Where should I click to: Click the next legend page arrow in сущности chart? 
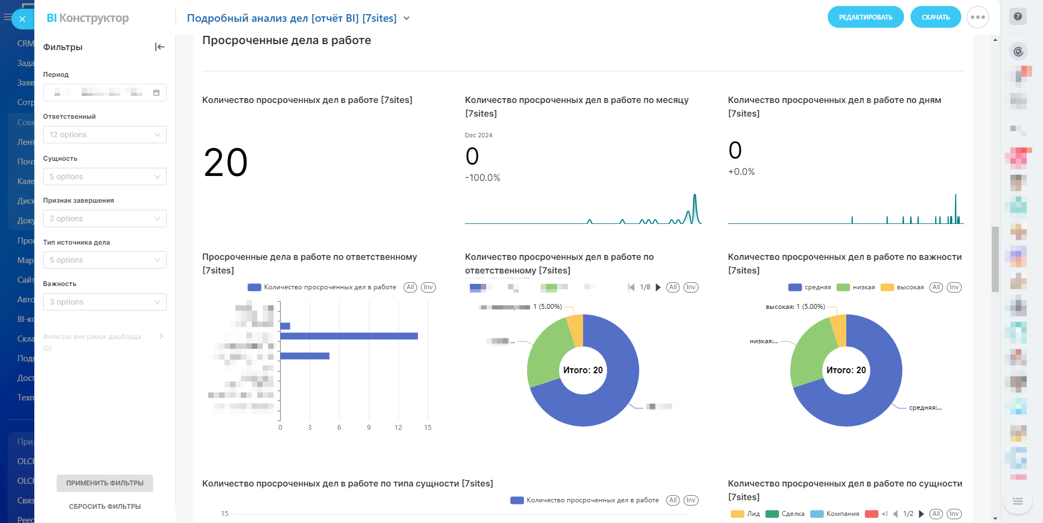[921, 514]
